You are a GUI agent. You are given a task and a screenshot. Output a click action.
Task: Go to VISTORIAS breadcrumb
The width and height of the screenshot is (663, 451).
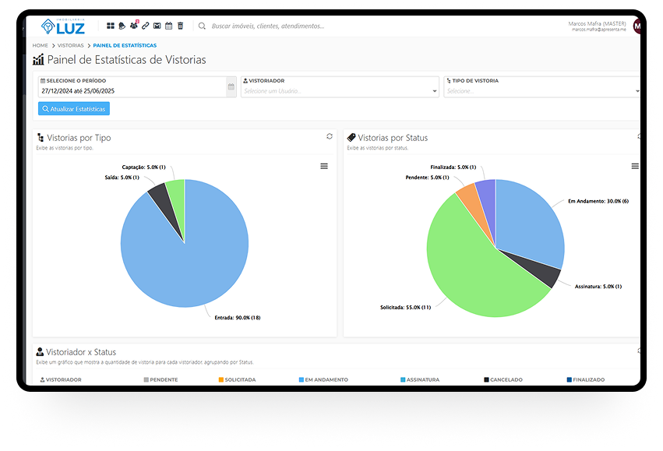(71, 45)
